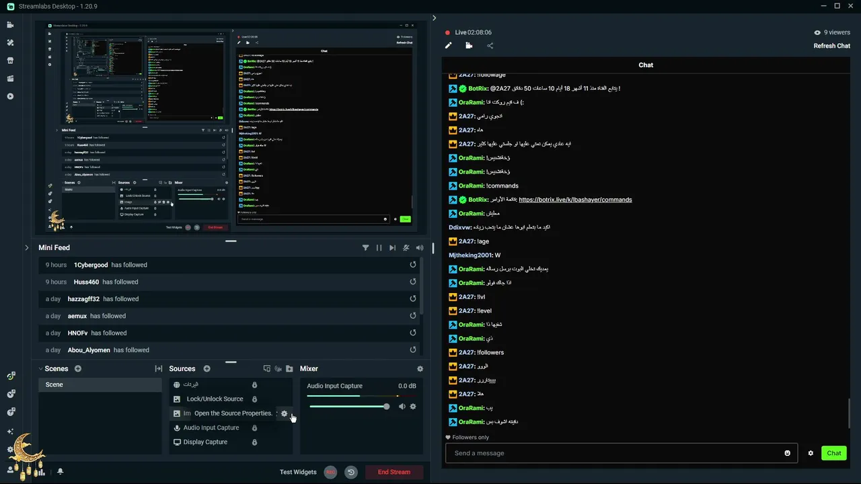861x484 pixels.
Task: Click the icon between pencil and share
Action: pos(469,46)
